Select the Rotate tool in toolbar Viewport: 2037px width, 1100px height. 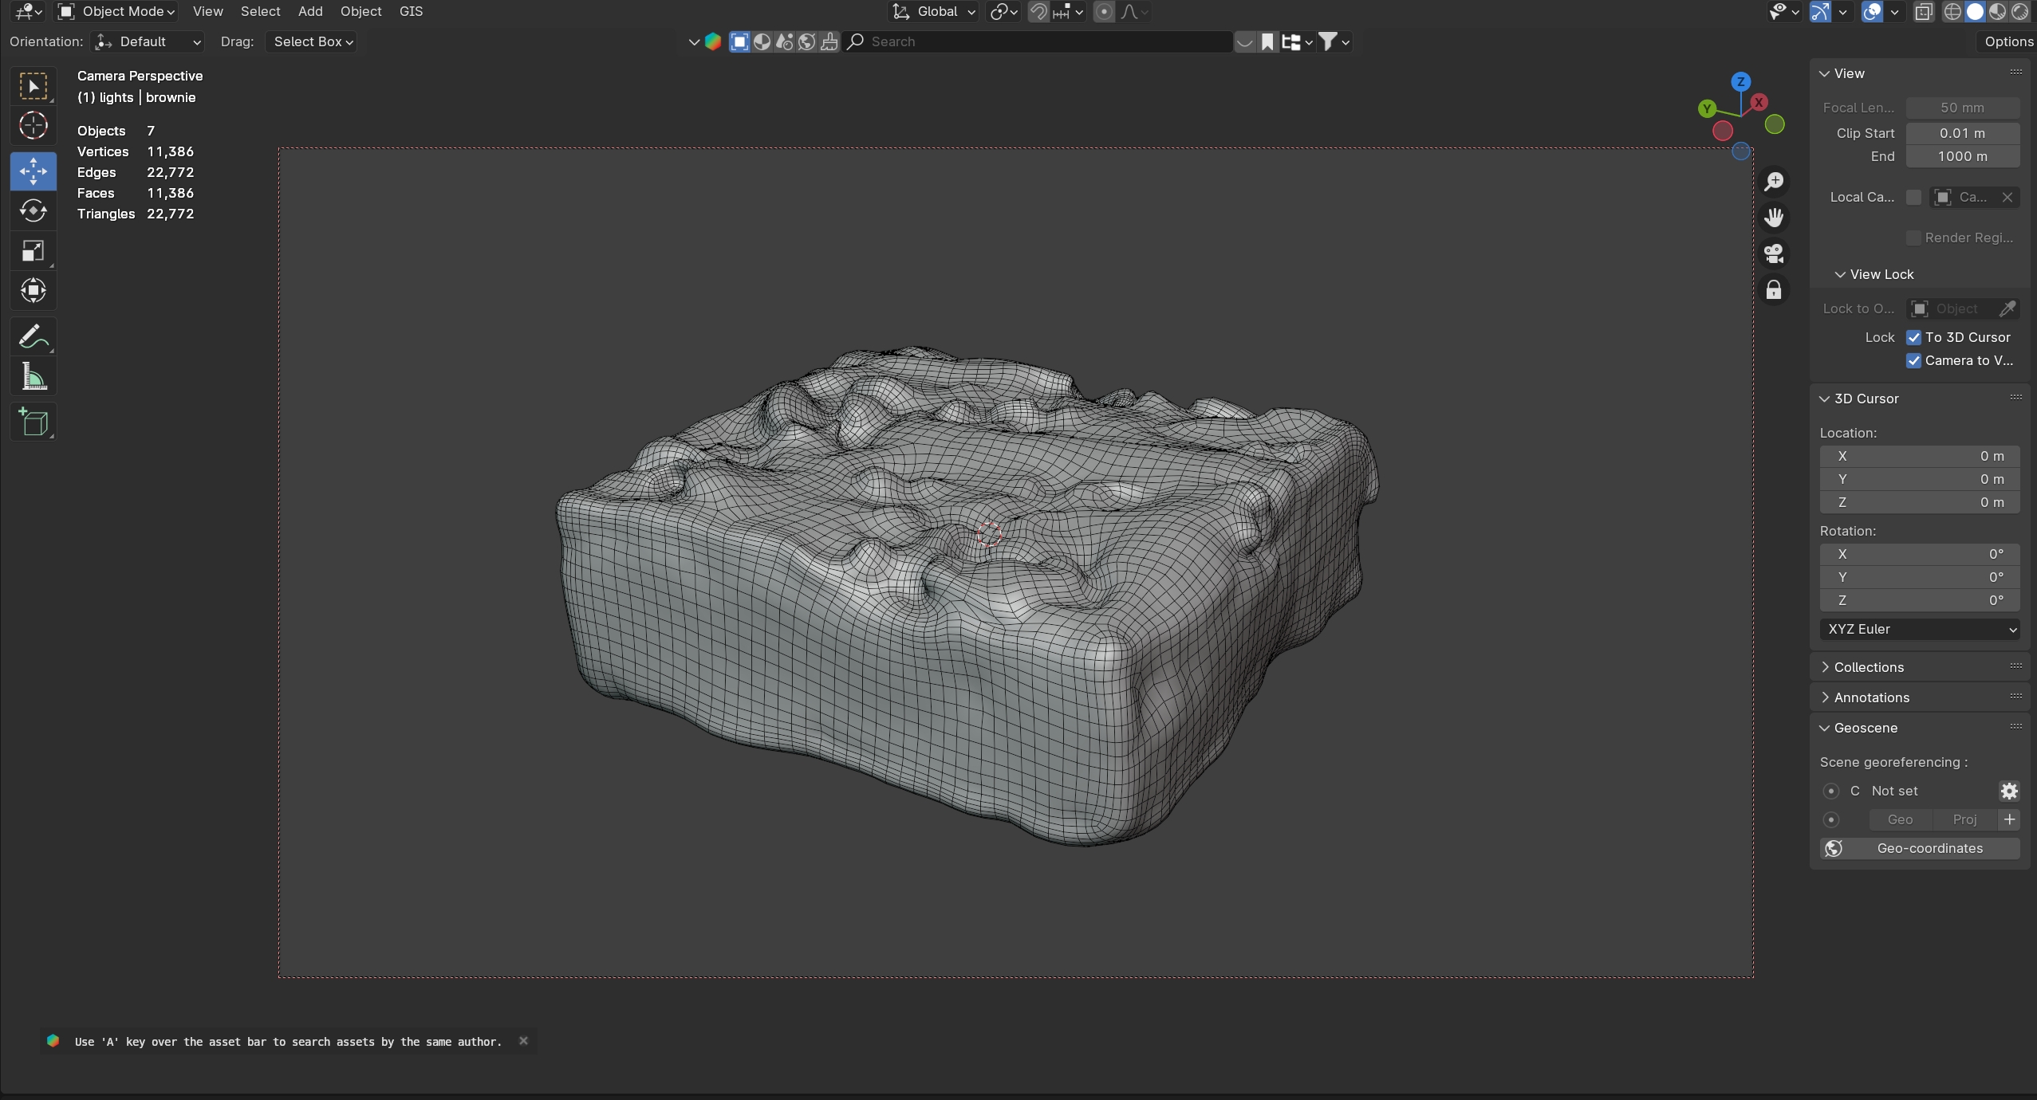[33, 211]
